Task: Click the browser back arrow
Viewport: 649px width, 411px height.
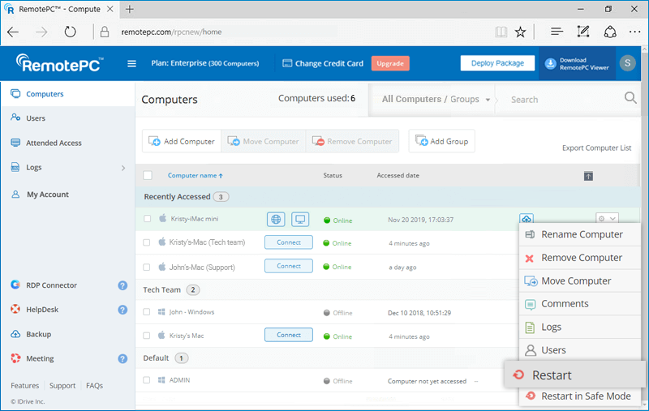Action: pos(13,32)
